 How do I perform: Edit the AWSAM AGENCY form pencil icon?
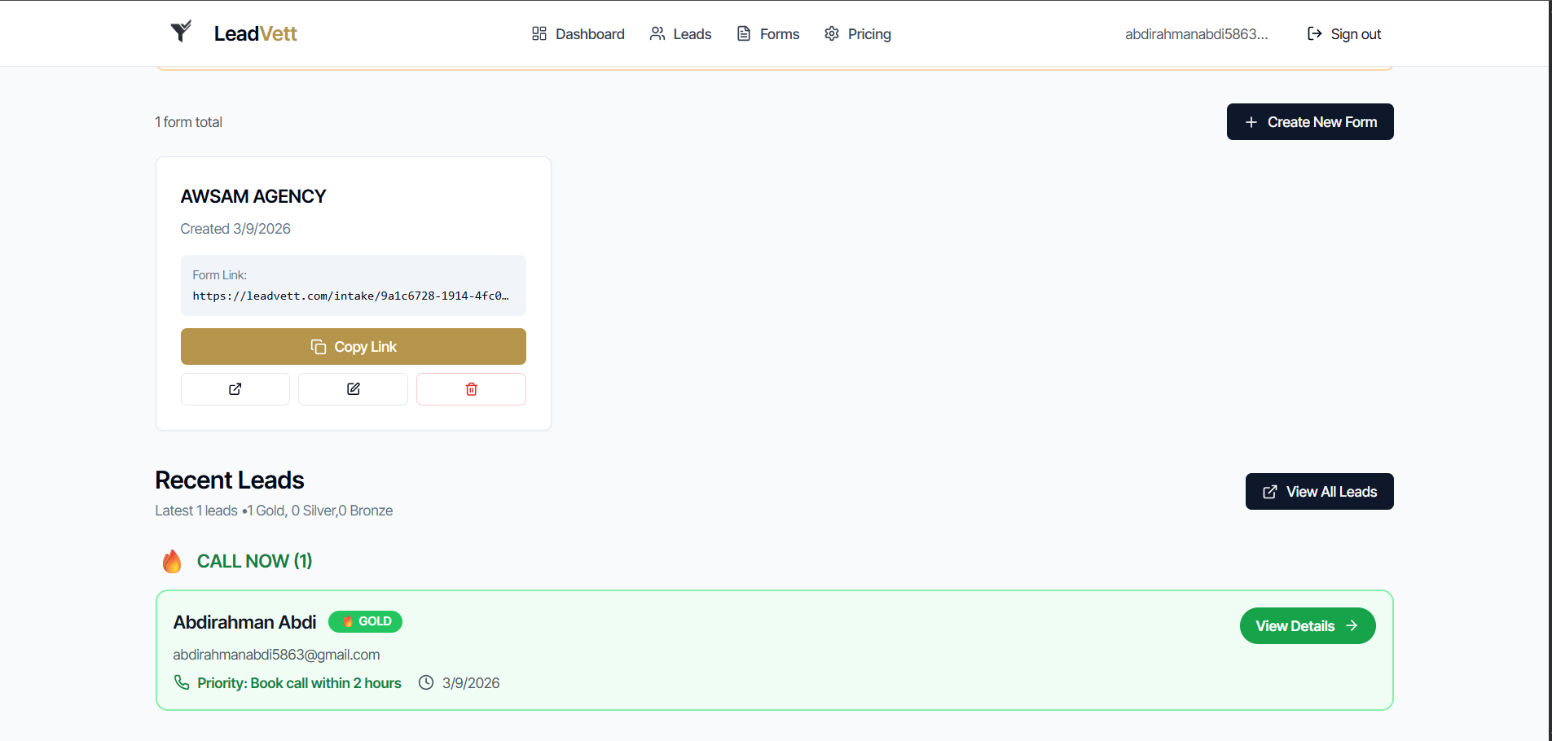353,389
